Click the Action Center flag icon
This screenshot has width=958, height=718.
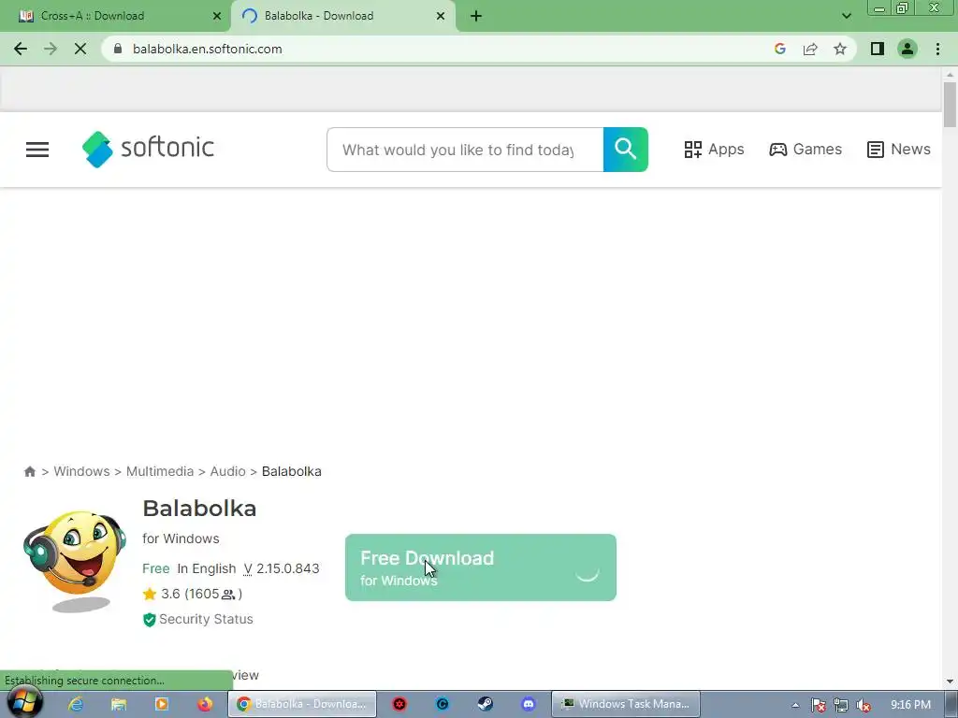click(818, 705)
